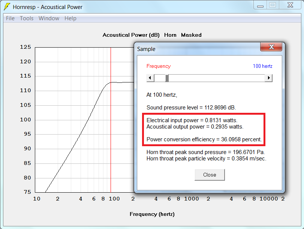Click 'At 100 hertz,' text
304x229 pixels.
pos(162,95)
